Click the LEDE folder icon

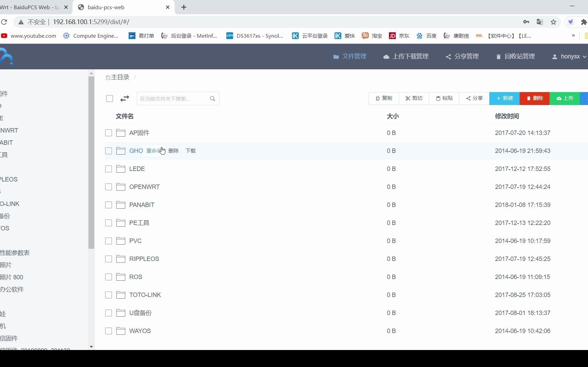(121, 169)
